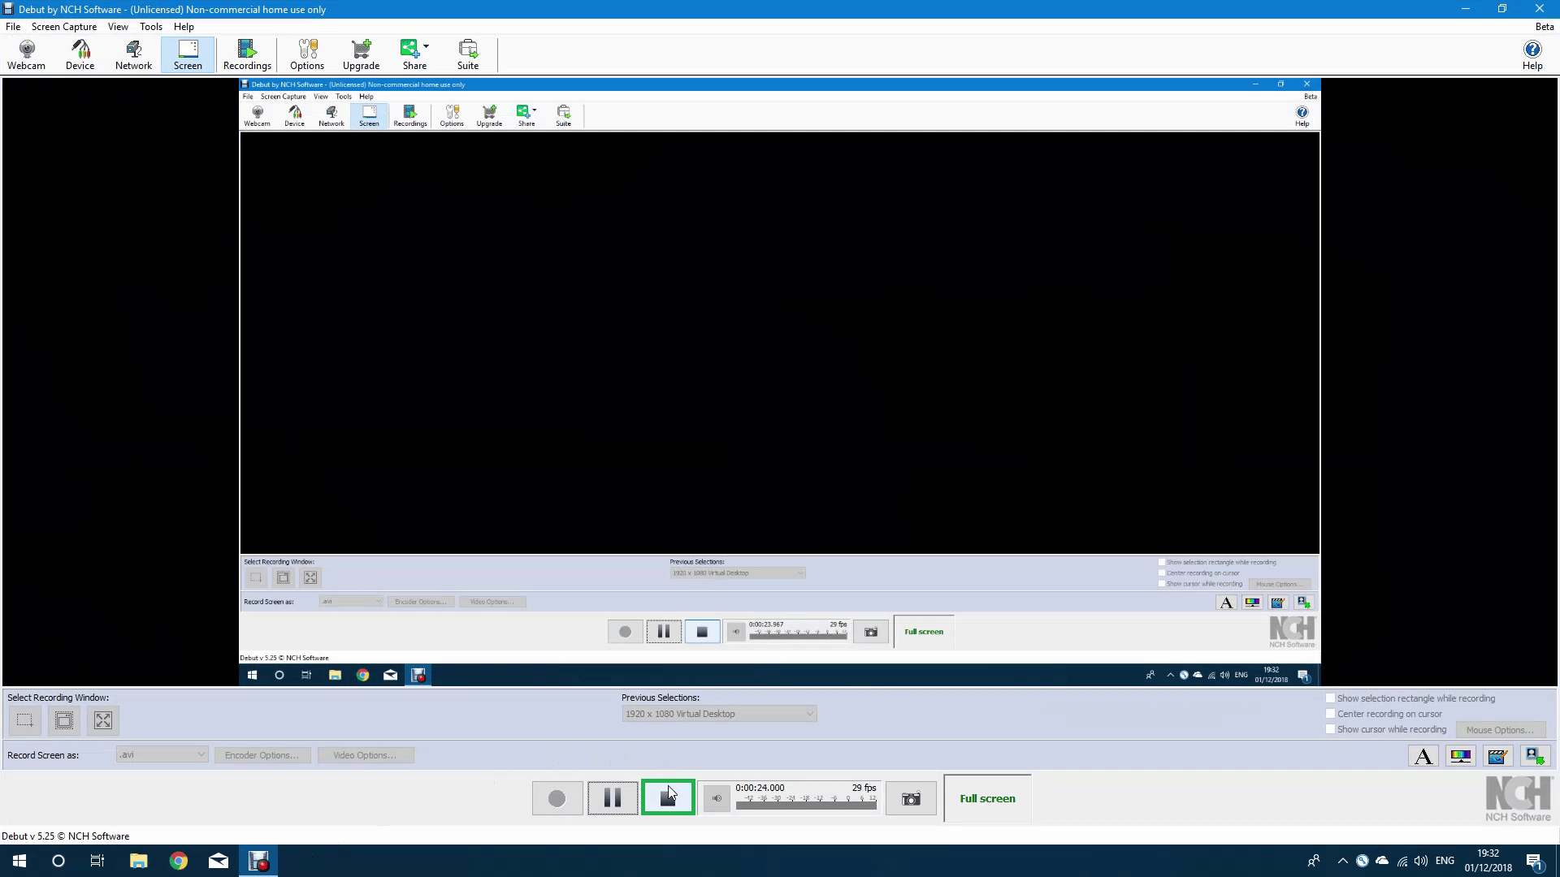
Task: Open the Share dropdown arrow
Action: coord(427,46)
